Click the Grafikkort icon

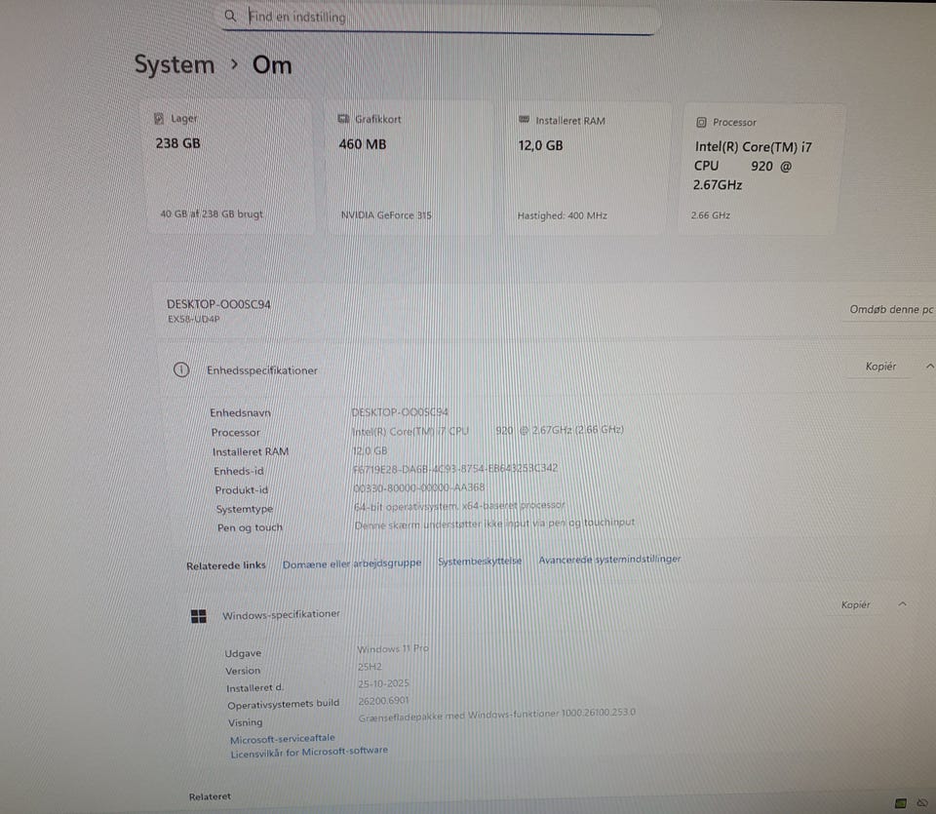pyautogui.click(x=343, y=119)
